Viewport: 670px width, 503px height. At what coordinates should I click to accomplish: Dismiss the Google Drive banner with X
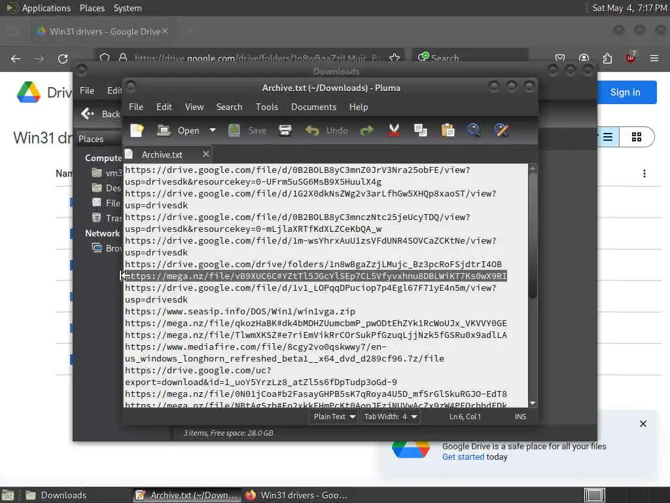[x=643, y=424]
